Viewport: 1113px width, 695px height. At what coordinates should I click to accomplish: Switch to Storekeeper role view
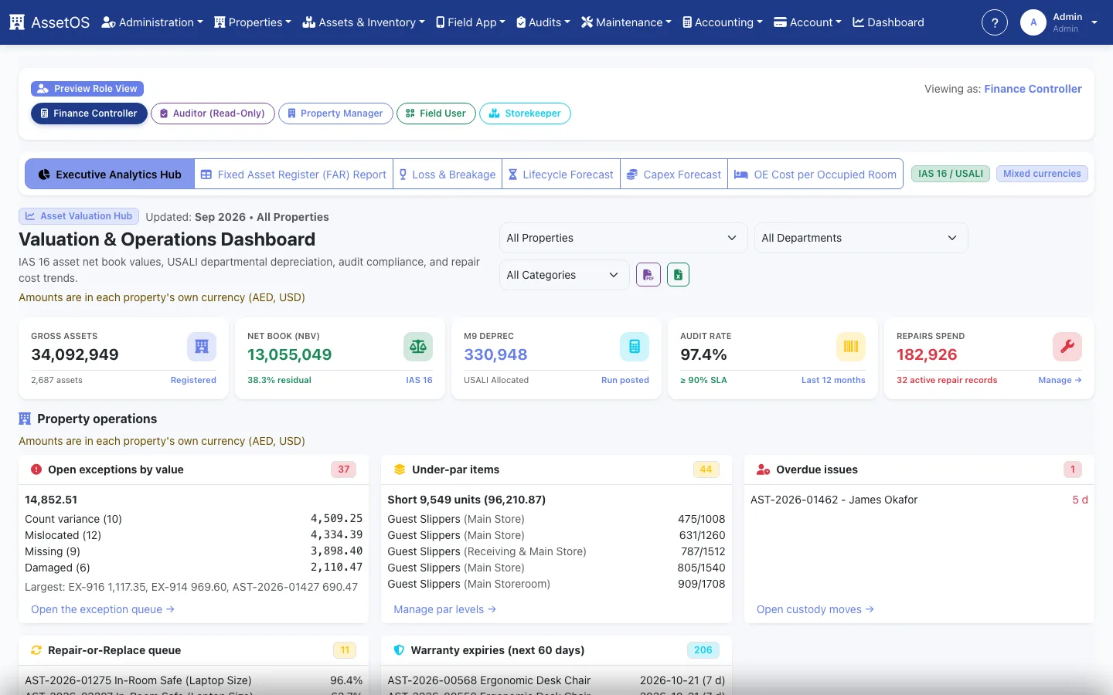coord(525,114)
